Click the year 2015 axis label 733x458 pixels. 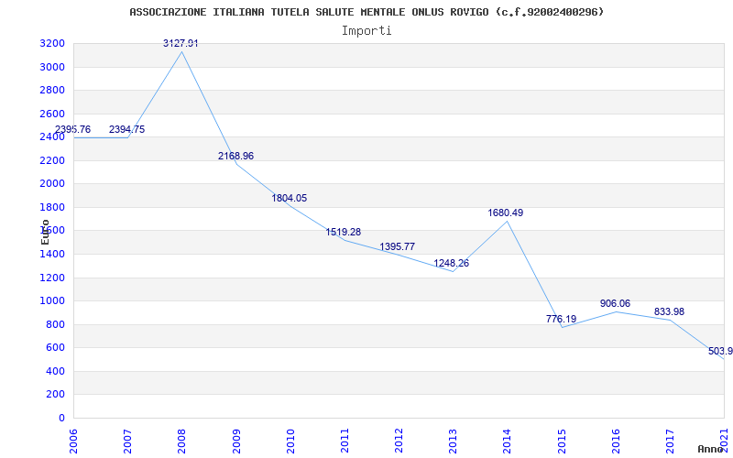pos(562,442)
